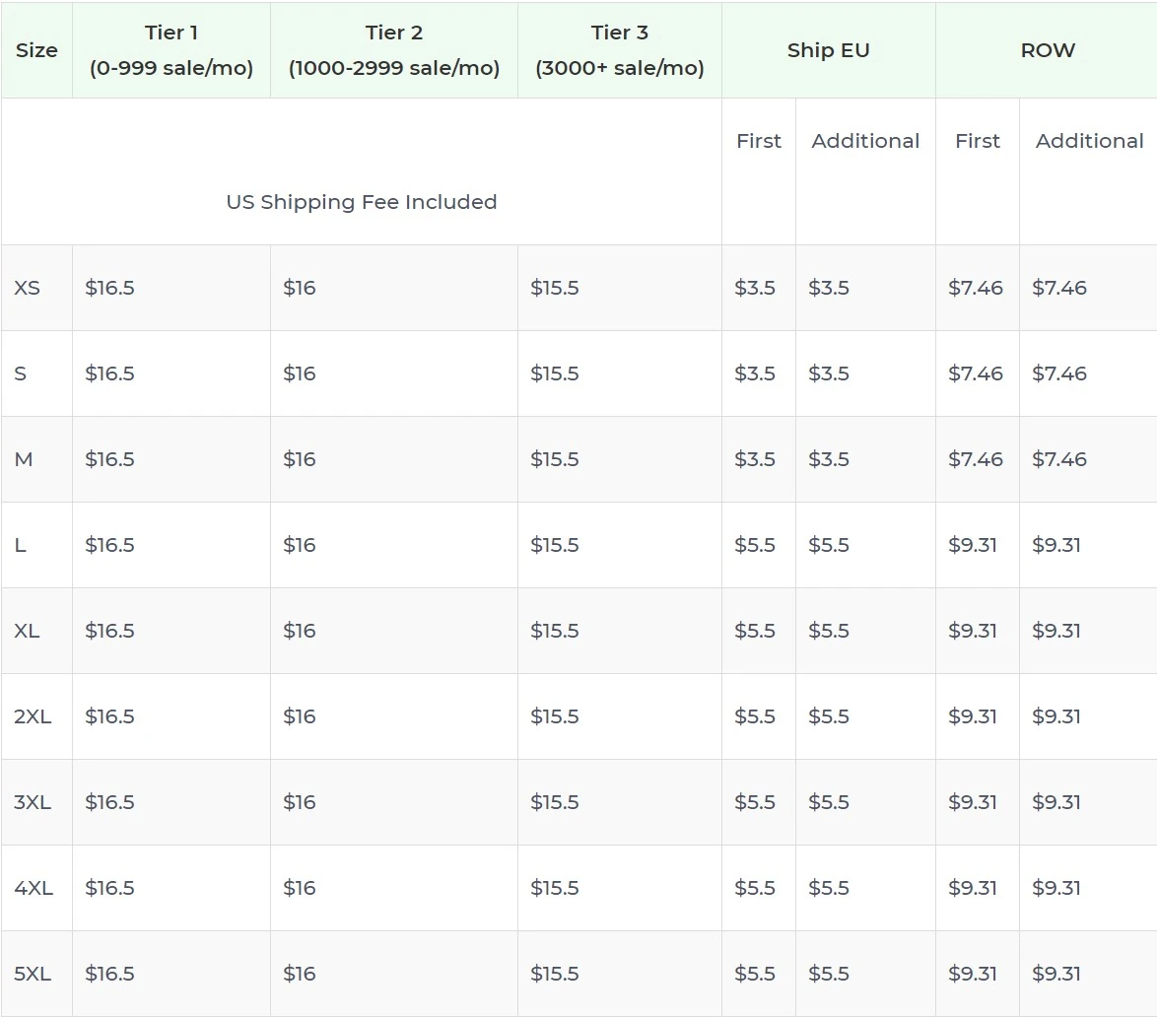Select the First subheader under ROW
1157x1018 pixels.
977,141
